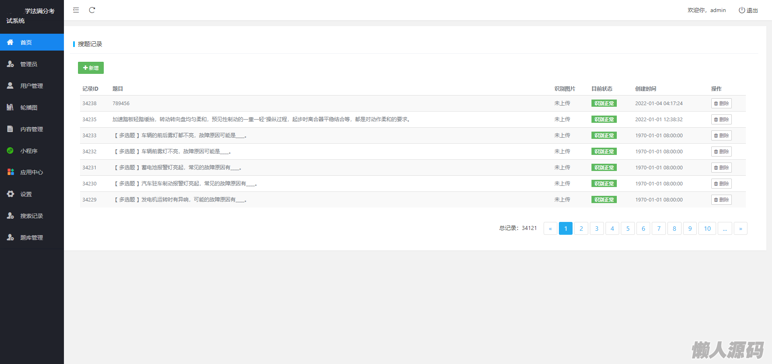The width and height of the screenshot is (772, 364).
Task: Click the 识别正常 badge for record 34238
Action: pos(604,103)
